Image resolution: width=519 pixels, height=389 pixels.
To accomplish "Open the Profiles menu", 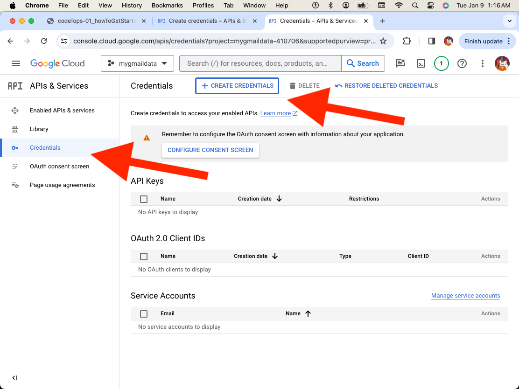I will tap(203, 5).
